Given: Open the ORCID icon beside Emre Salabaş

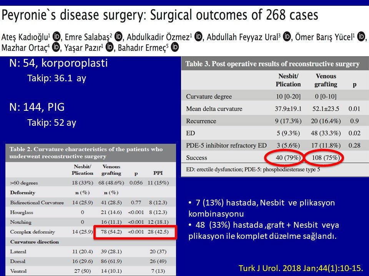Looking at the screenshot, I should click(x=119, y=37).
